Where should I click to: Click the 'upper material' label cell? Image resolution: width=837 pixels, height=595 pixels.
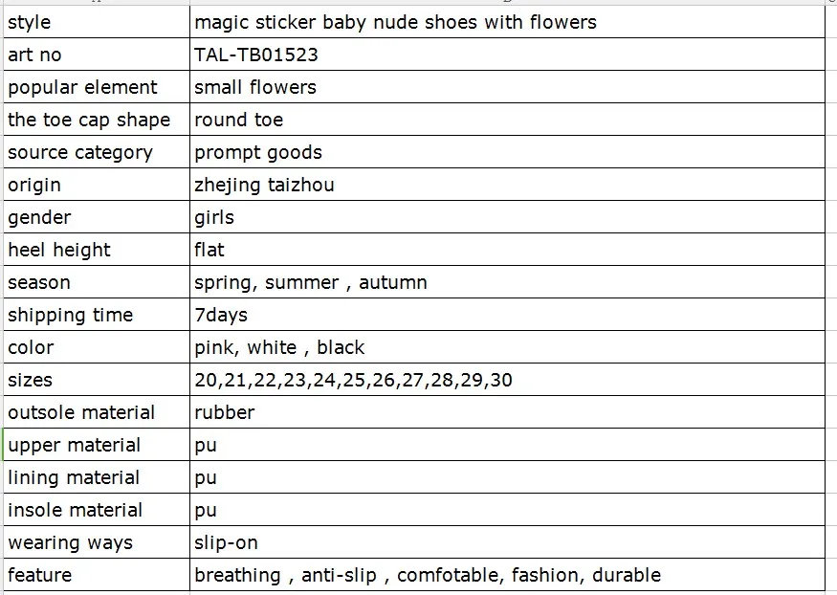tap(96, 445)
